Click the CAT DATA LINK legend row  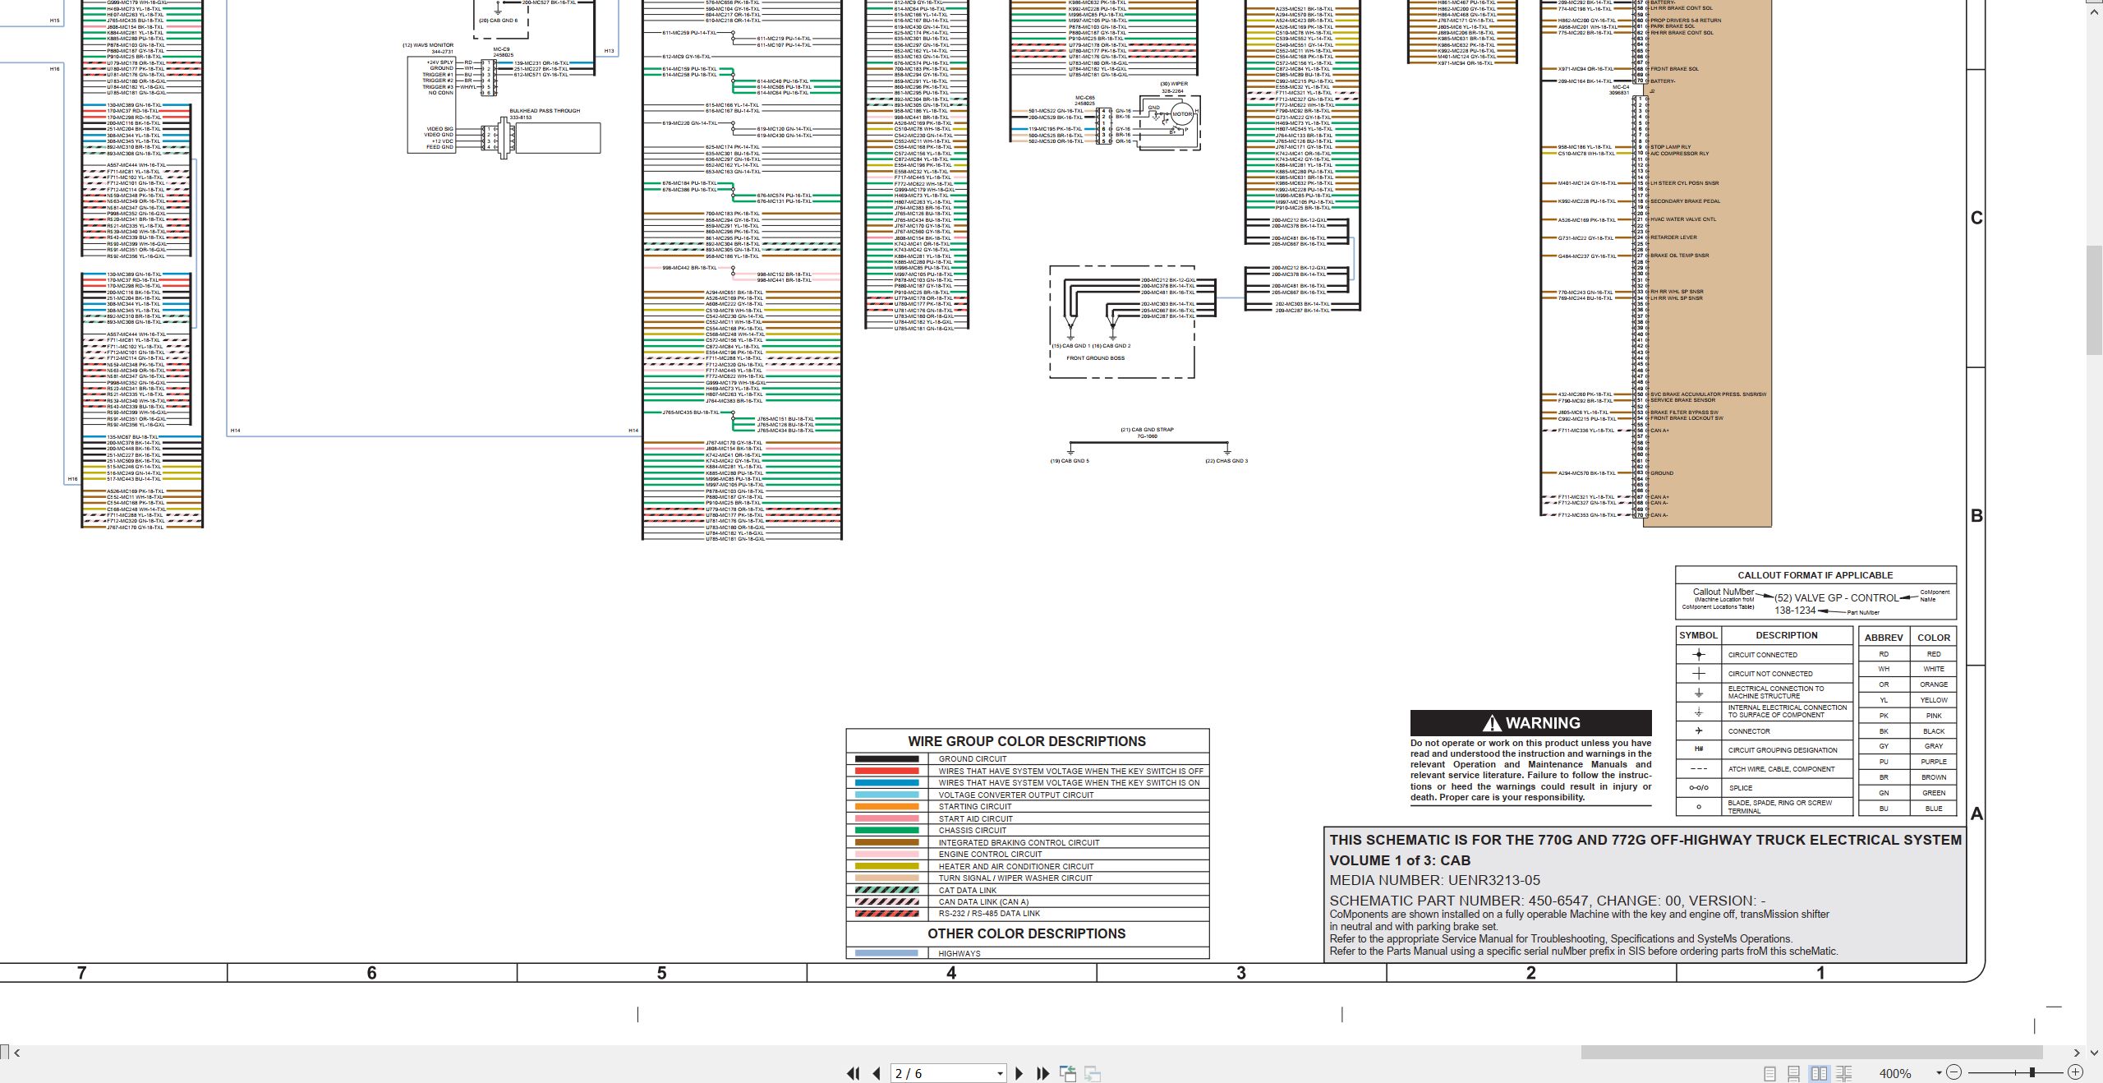[x=1028, y=890]
